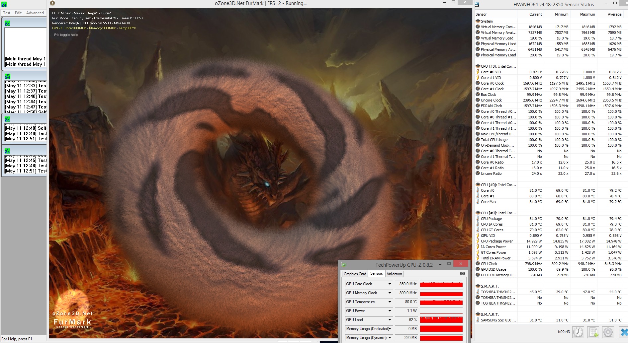Click thermometer icon beside SAMSUNG SSD 830
The width and height of the screenshot is (628, 343).
(x=478, y=320)
